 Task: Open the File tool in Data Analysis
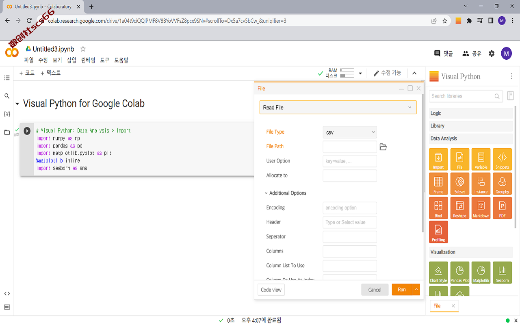(459, 159)
